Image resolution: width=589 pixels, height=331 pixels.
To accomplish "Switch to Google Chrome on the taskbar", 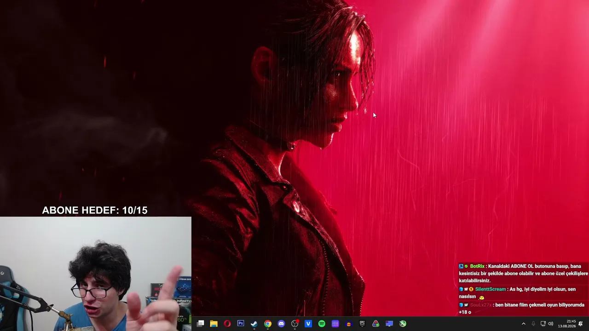I will click(x=268, y=324).
